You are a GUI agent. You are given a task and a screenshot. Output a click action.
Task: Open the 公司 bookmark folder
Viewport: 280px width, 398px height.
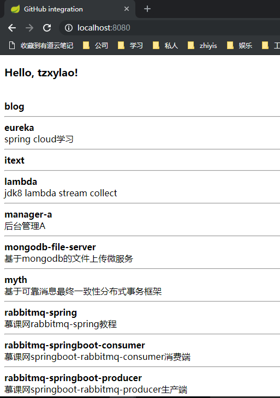pos(96,46)
